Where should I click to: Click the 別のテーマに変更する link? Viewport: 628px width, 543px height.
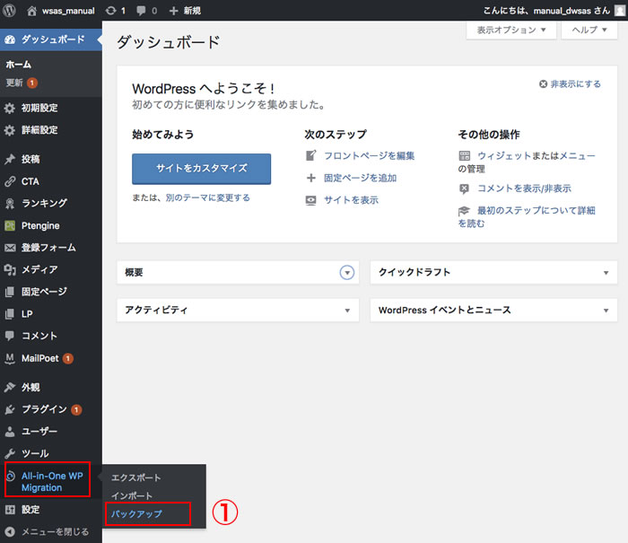tap(207, 197)
